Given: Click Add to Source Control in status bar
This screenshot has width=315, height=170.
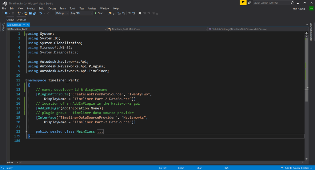Looking at the screenshot, I should tap(297, 168).
